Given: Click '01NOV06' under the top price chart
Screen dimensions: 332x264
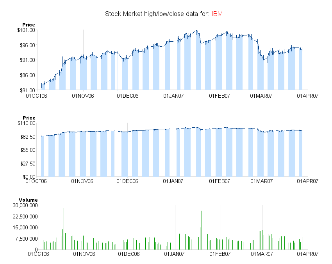Looking at the screenshot, I should [83, 96].
